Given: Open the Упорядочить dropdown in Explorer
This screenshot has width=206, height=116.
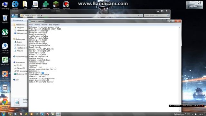Looking at the screenshot, I should pos(19,20).
